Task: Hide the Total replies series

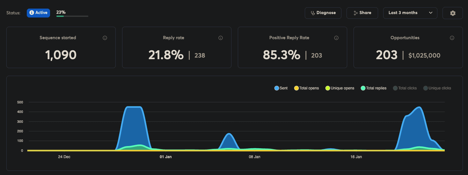Action: (x=373, y=88)
